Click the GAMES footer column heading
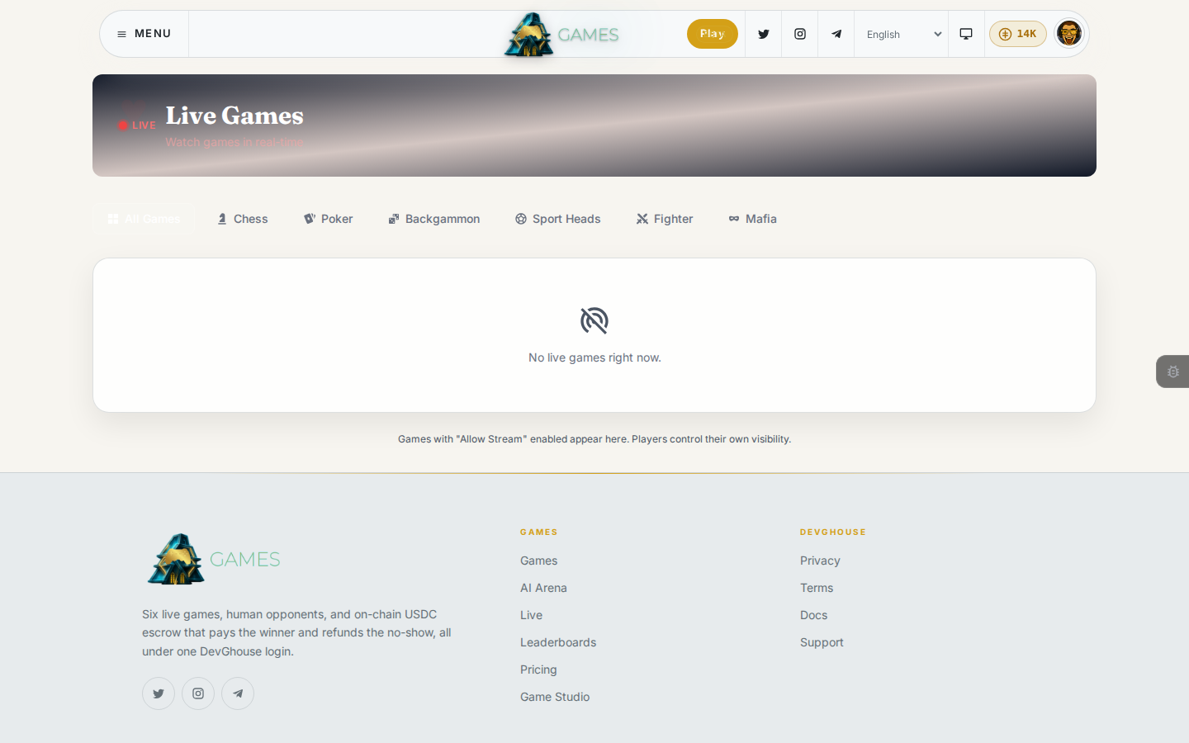 [x=539, y=532]
